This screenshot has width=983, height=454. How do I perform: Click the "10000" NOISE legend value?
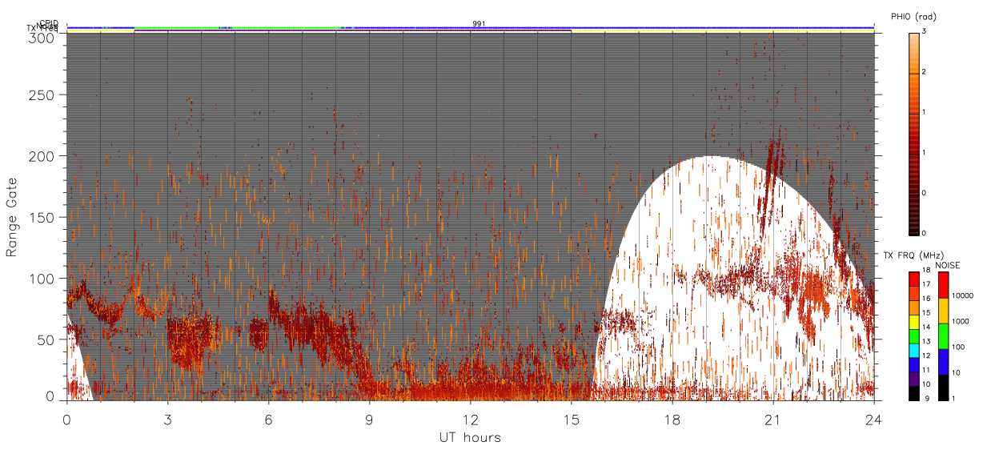point(962,295)
